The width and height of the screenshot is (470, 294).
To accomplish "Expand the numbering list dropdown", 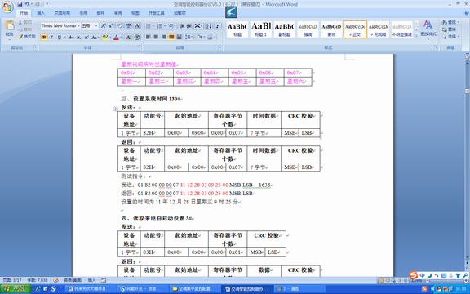I will click(165, 26).
